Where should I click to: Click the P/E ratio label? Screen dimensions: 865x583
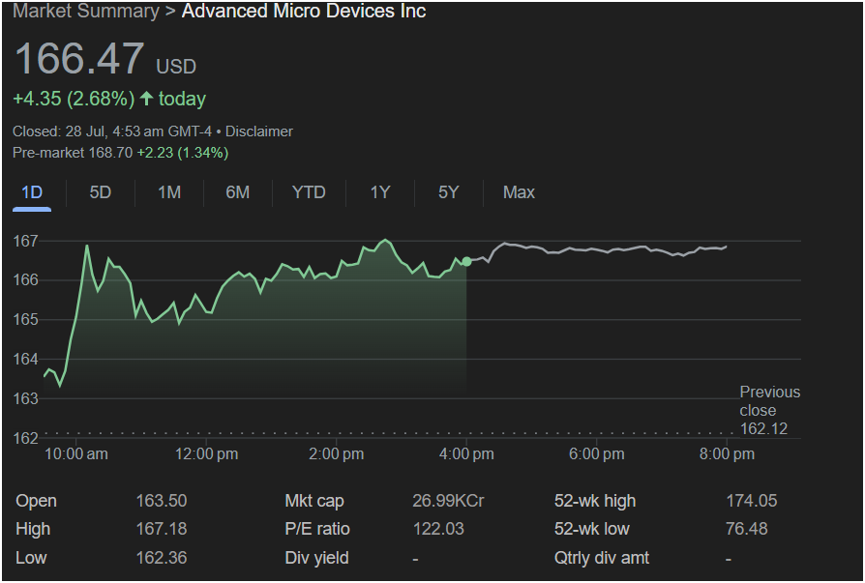[x=317, y=529]
